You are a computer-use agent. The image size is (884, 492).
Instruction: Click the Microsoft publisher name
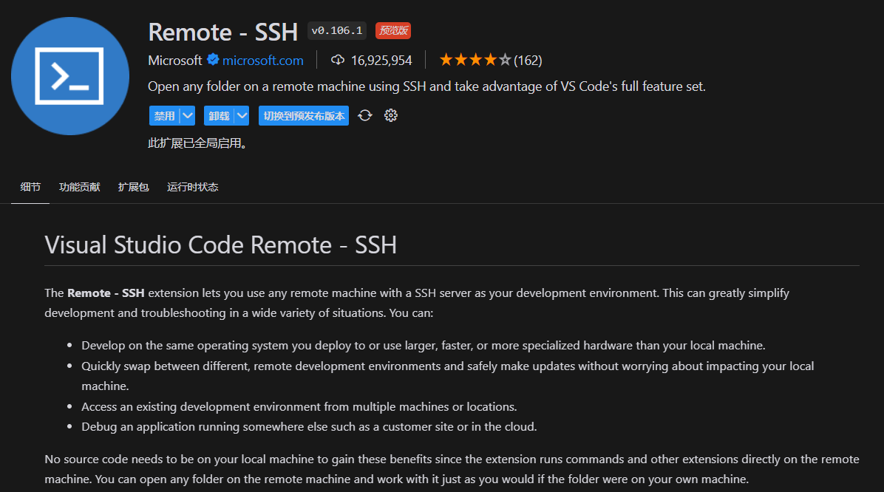[174, 61]
